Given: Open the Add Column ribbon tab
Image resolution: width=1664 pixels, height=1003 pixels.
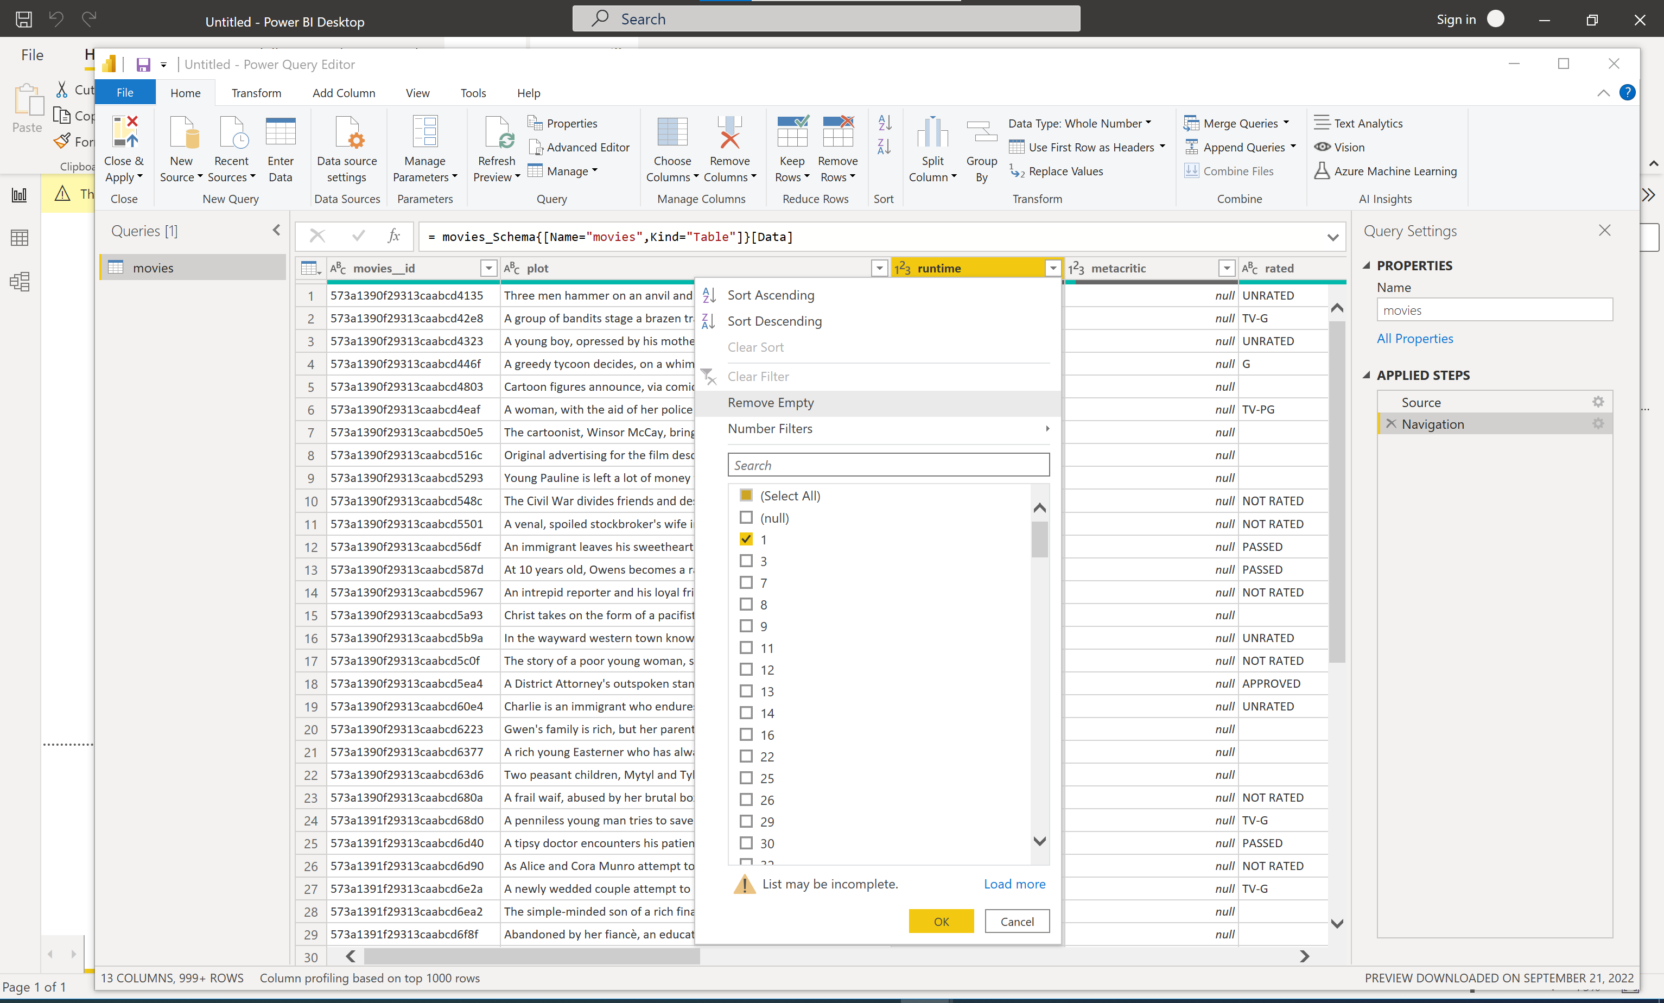Looking at the screenshot, I should (x=344, y=93).
